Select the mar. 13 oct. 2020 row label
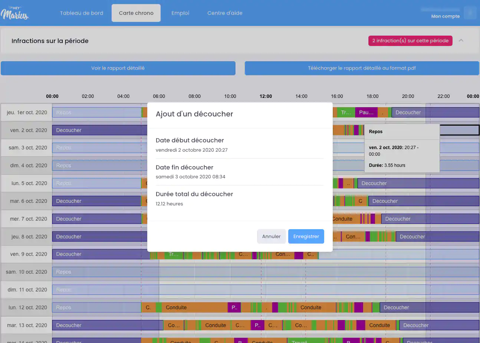The width and height of the screenshot is (480, 343). pyautogui.click(x=26, y=325)
